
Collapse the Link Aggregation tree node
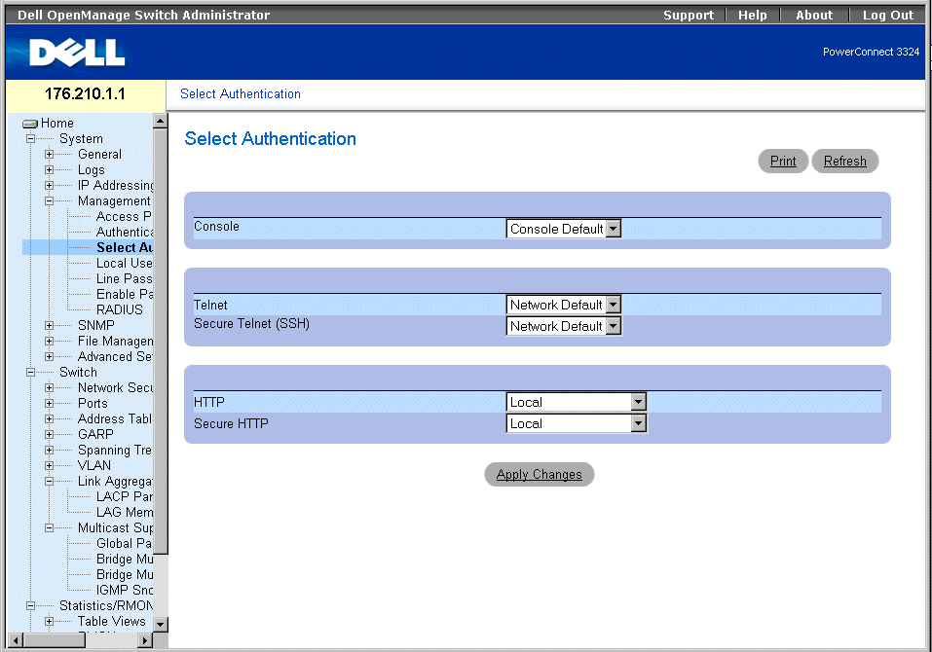(49, 481)
